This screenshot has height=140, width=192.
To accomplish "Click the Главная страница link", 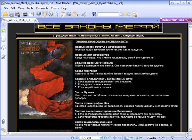I will (88, 36).
